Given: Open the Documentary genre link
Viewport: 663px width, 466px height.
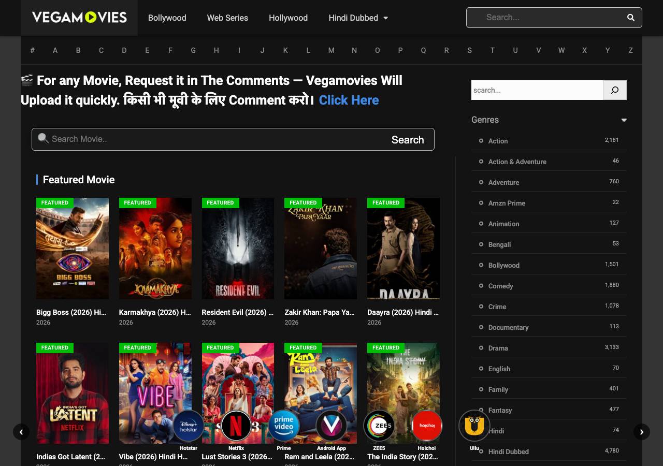Looking at the screenshot, I should [x=508, y=327].
